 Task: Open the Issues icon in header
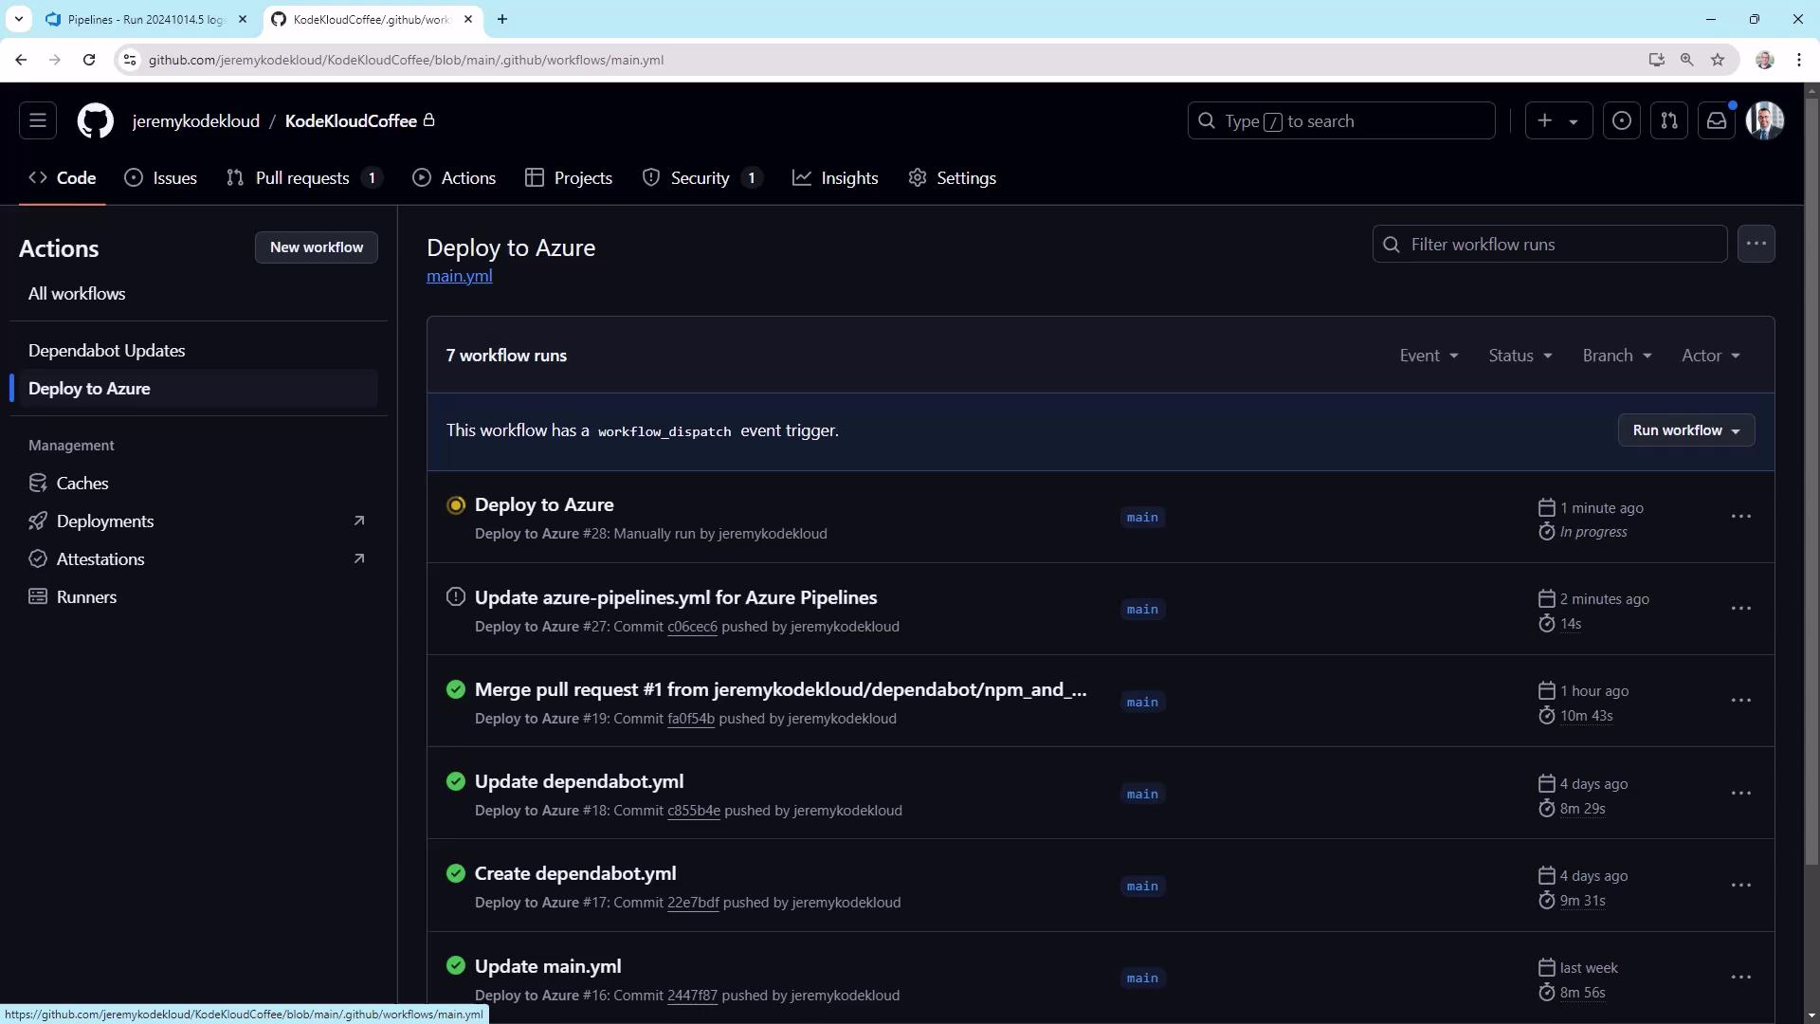coord(1622,120)
